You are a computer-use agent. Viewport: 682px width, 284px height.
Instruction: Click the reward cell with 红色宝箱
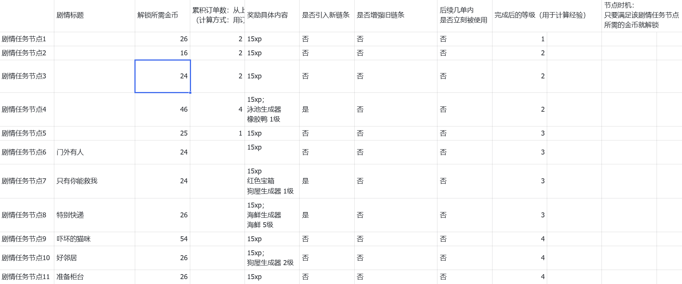272,181
